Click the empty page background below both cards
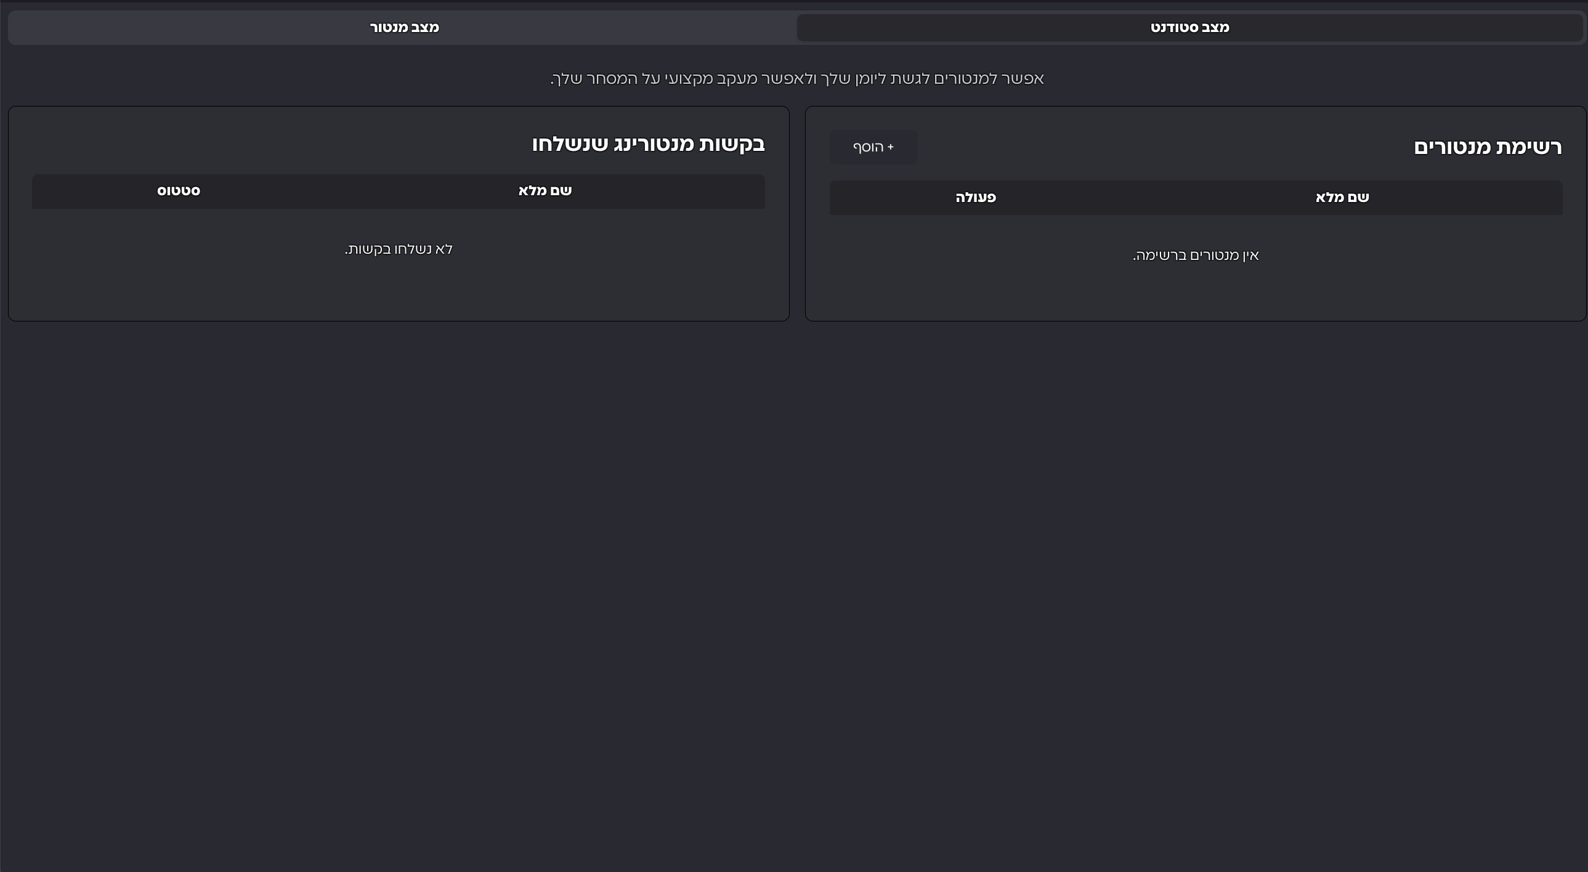 tap(794, 555)
